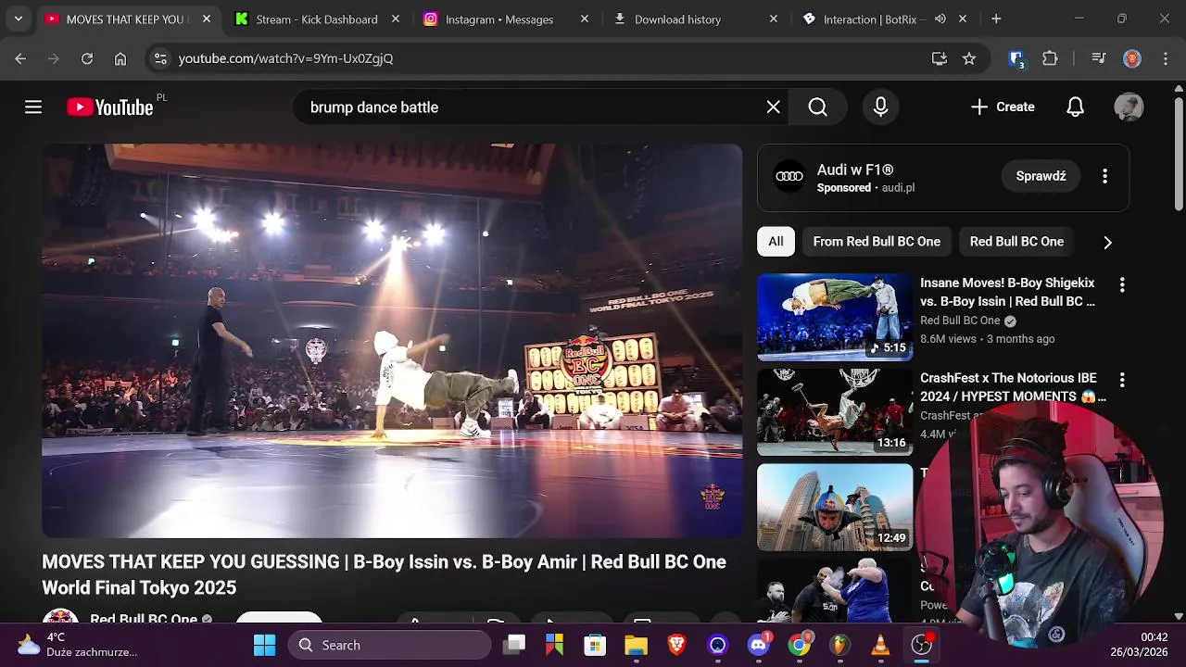Image resolution: width=1186 pixels, height=667 pixels.
Task: Open weather widget on taskbar
Action: tap(77, 645)
